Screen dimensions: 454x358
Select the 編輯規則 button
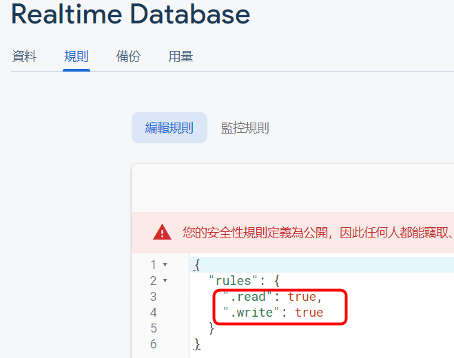point(169,127)
